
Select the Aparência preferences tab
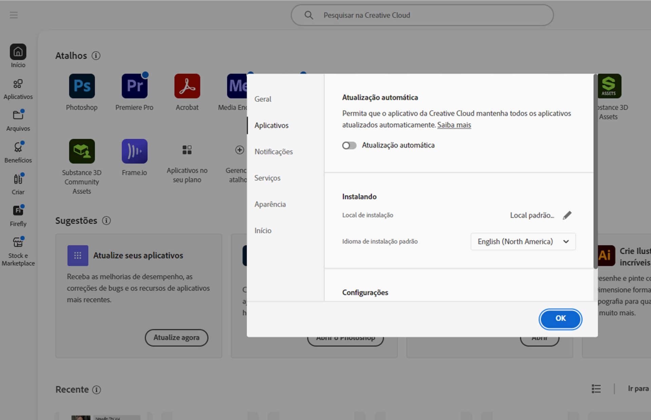(270, 204)
